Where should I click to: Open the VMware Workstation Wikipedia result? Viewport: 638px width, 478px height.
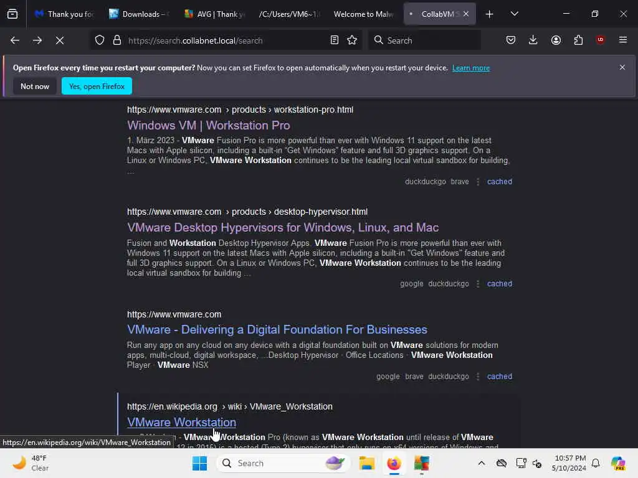(181, 423)
